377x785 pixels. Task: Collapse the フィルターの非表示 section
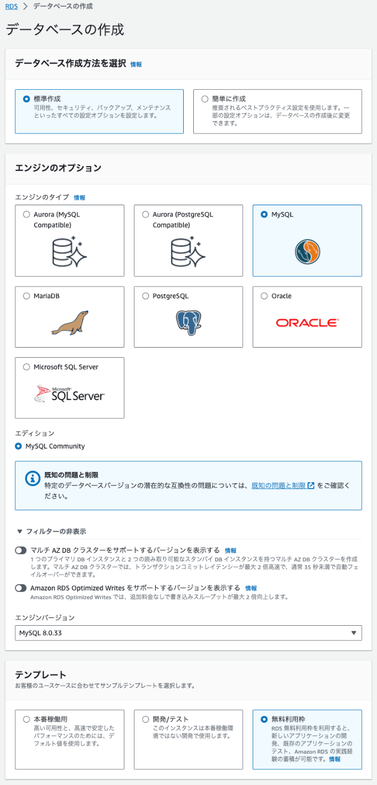[52, 531]
